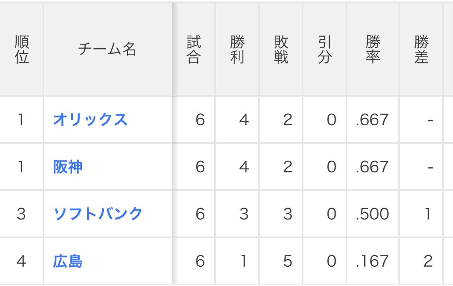Image resolution: width=453 pixels, height=286 pixels.
Task: Click the 勝利 column header
Action: coord(237,49)
